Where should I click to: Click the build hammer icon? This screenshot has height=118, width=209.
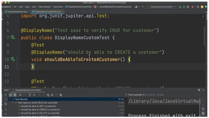tap(143, 7)
